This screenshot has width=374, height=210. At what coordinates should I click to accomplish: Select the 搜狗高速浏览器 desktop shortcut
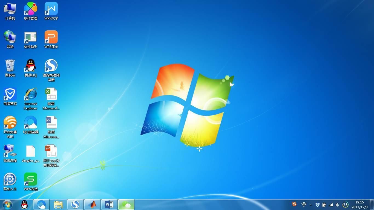[x=51, y=70]
